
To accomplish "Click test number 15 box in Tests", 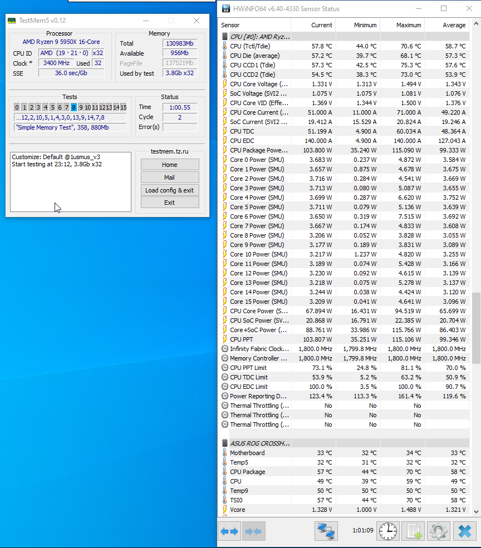I will (123, 107).
